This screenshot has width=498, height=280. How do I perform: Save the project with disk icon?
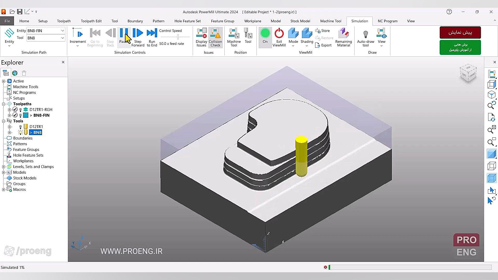pyautogui.click(x=20, y=12)
